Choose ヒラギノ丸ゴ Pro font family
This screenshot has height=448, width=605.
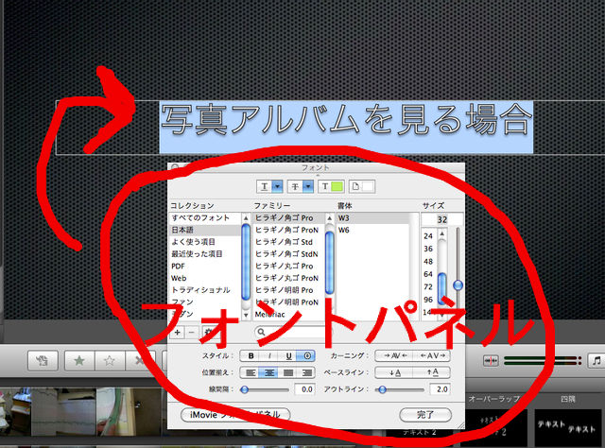point(288,267)
